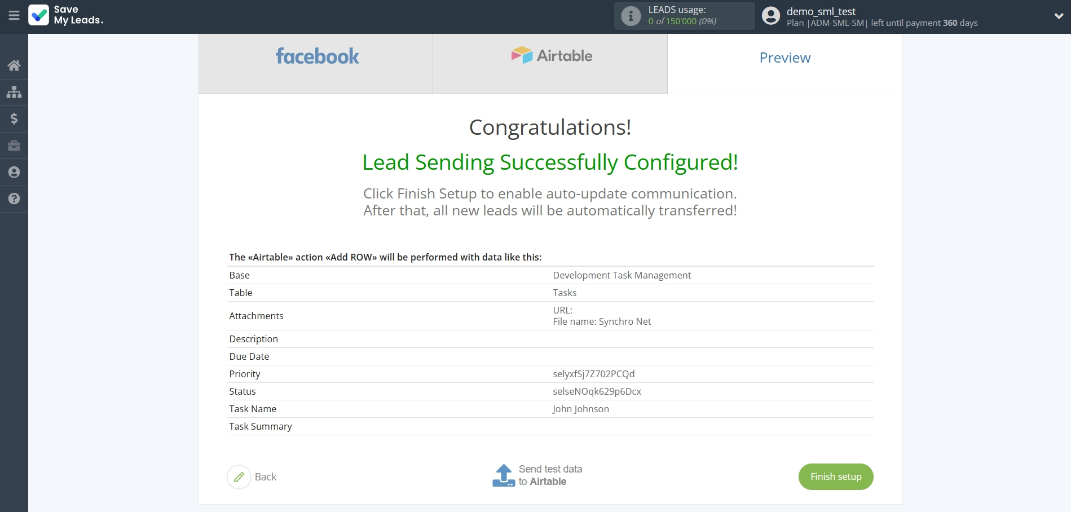
Task: Open the profile user icon in sidebar
Action: 14,172
